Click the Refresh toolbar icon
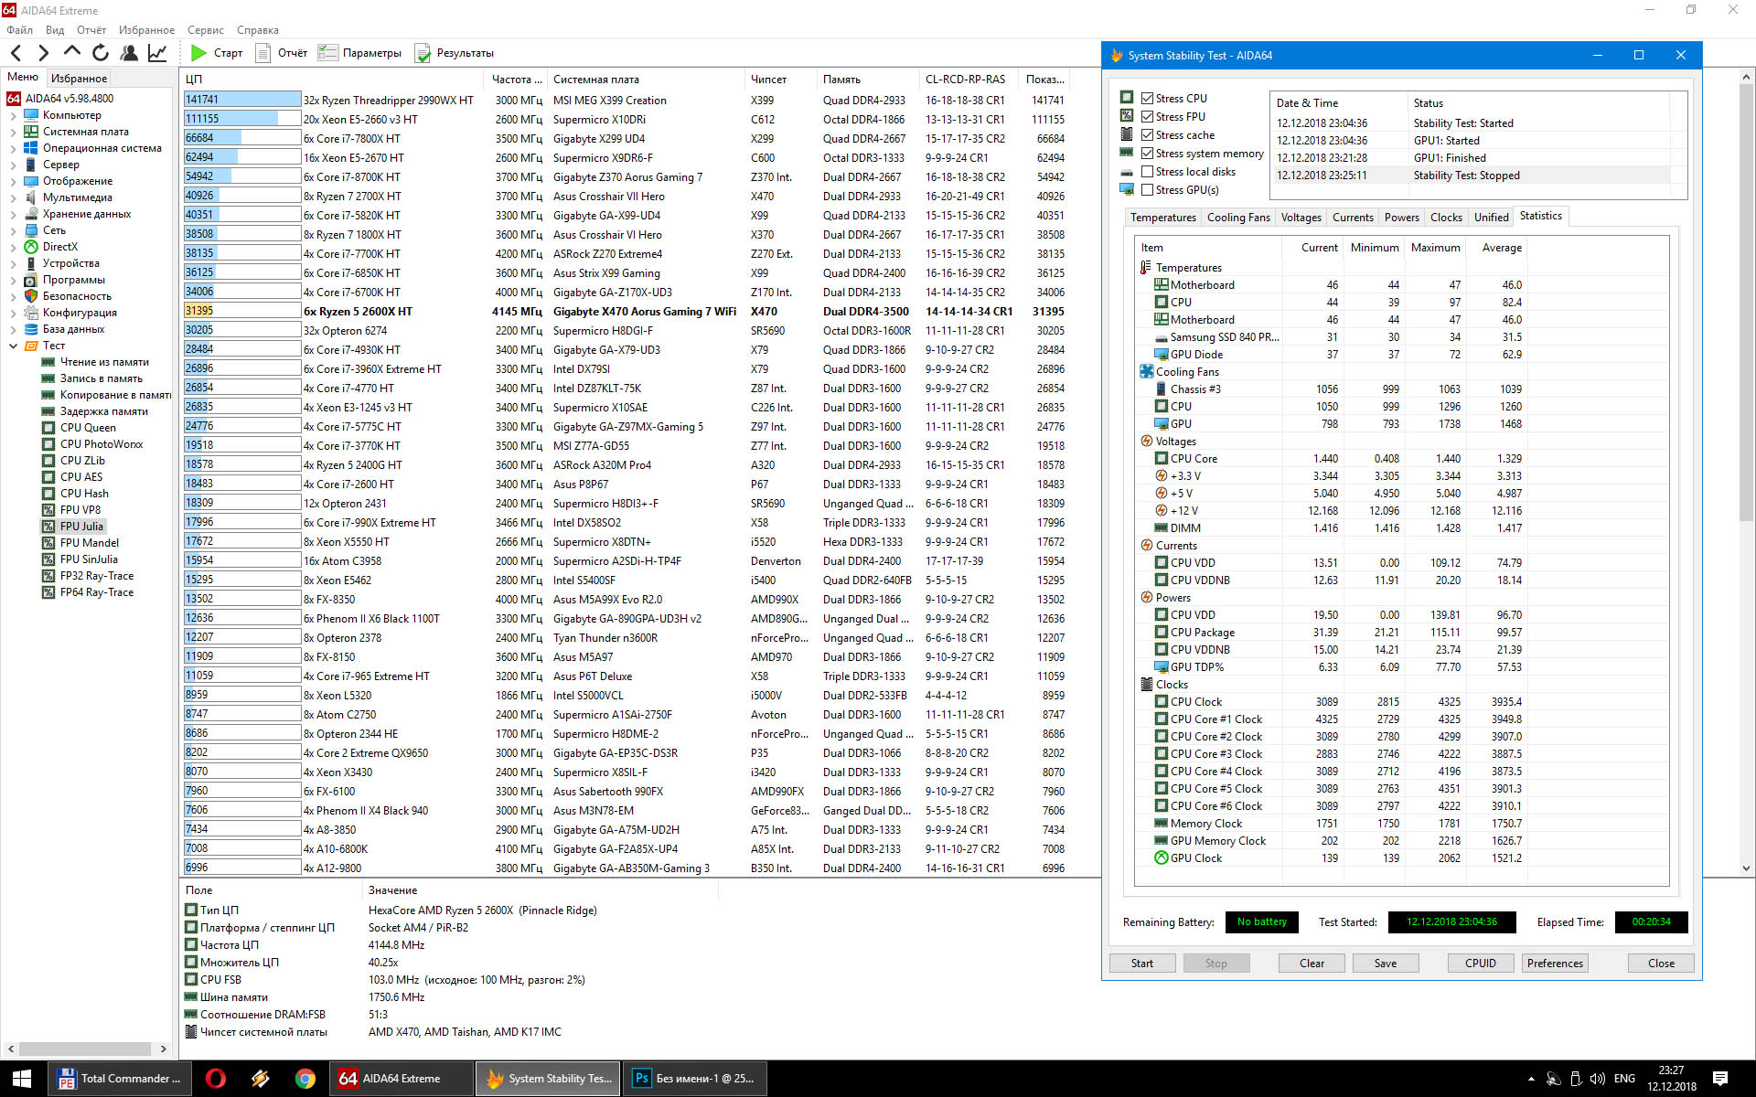The width and height of the screenshot is (1756, 1097). pos(101,53)
